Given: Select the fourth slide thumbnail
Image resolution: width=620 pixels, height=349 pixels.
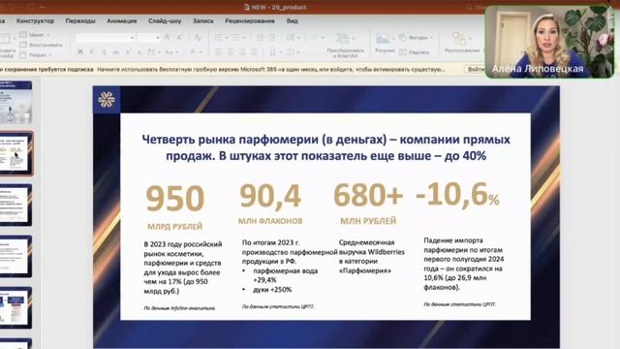Looking at the screenshot, I should pyautogui.click(x=15, y=256).
